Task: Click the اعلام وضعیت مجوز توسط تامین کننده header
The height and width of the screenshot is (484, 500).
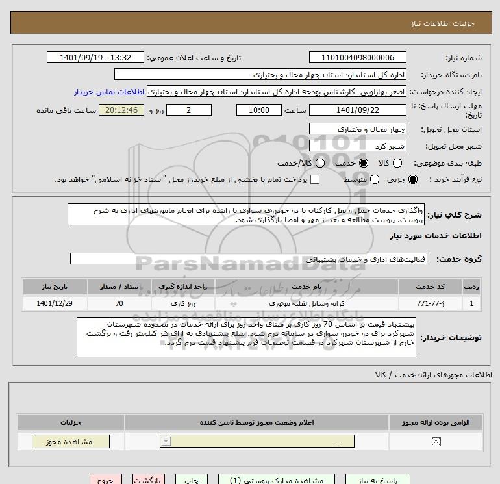Action: point(256,422)
